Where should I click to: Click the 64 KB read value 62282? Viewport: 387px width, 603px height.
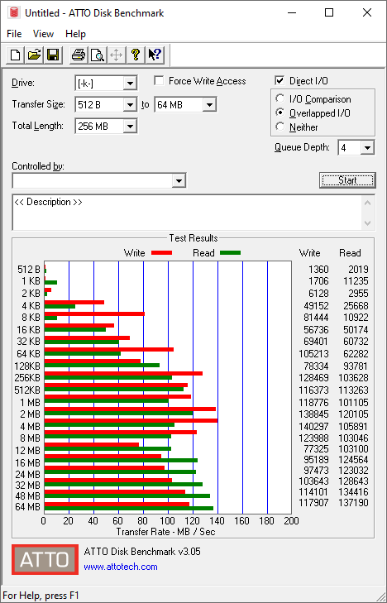356,354
